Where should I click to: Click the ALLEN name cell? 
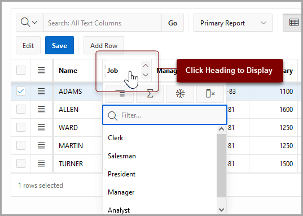tap(78, 110)
